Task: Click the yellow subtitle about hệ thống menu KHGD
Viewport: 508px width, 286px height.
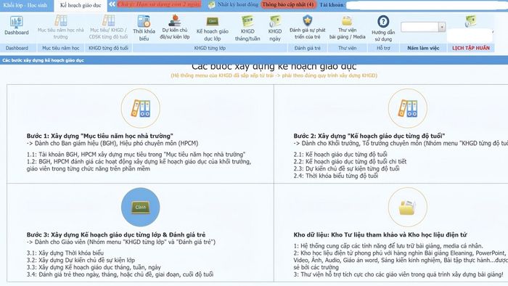Action: click(274, 75)
